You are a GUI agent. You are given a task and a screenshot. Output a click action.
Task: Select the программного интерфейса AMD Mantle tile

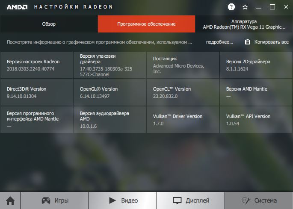[37, 120]
